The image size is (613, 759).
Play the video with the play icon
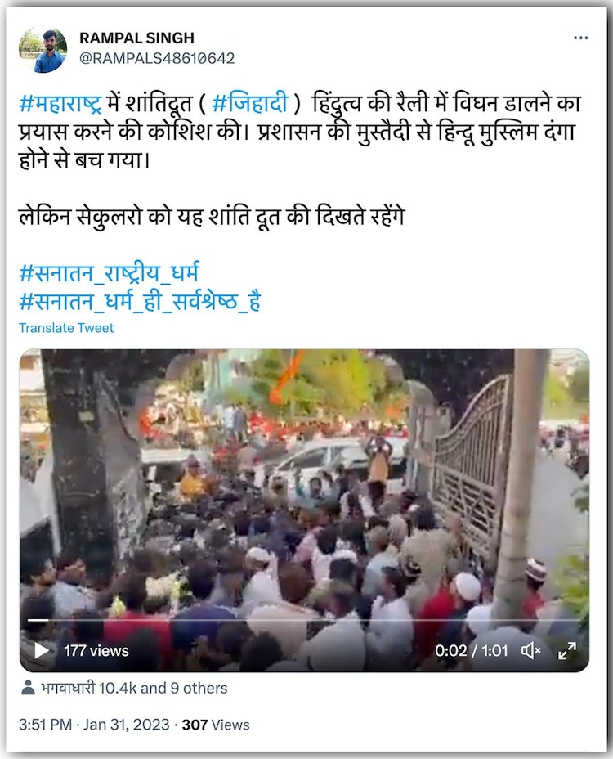[x=42, y=650]
